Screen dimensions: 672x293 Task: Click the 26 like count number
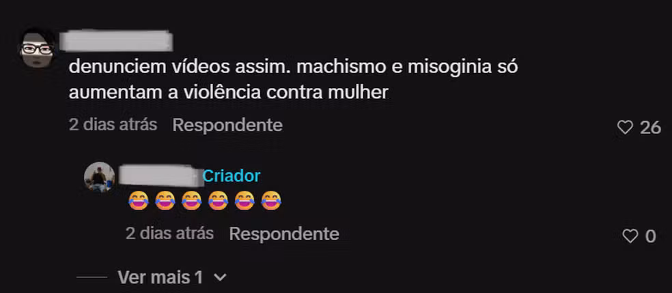tap(651, 127)
